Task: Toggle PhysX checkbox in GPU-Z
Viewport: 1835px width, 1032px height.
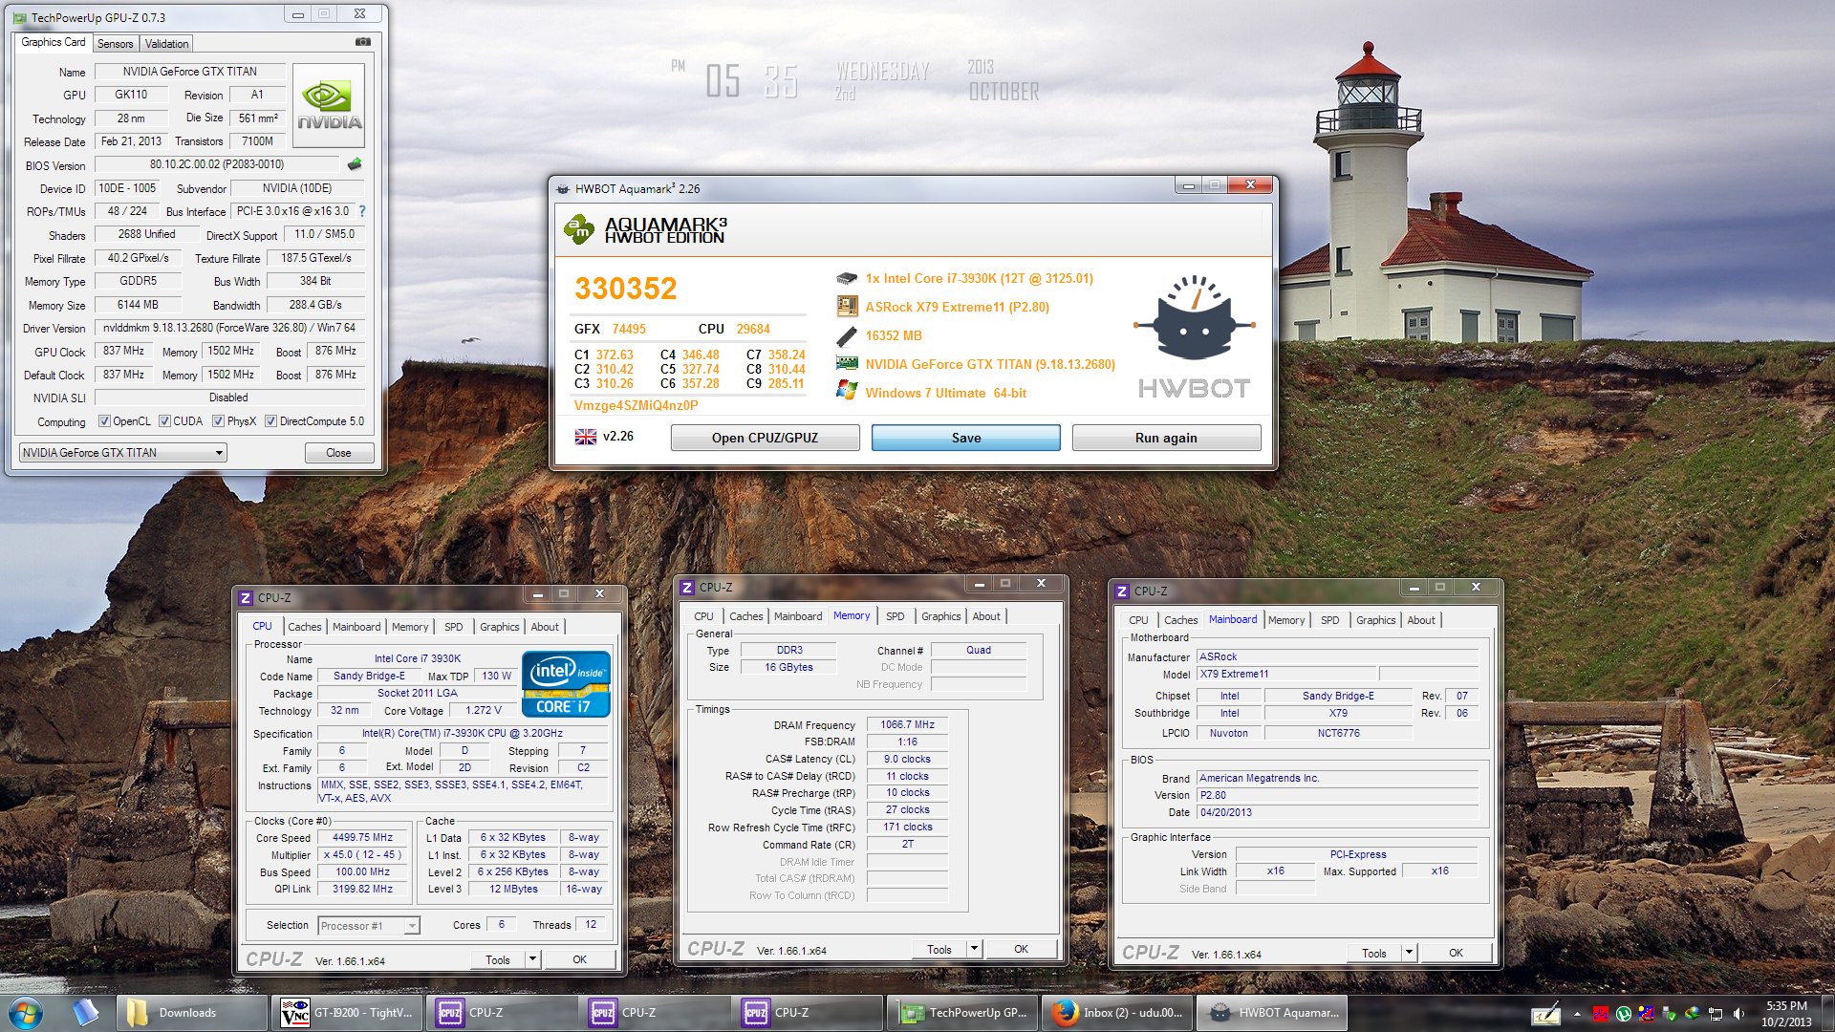Action: tap(218, 421)
